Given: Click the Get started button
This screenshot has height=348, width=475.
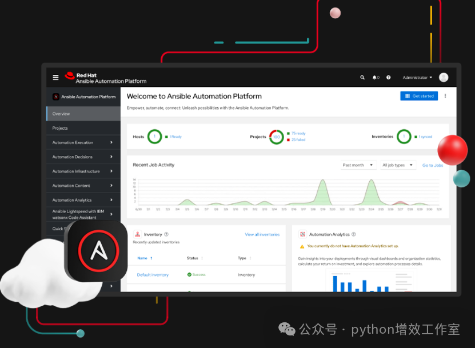Looking at the screenshot, I should click(x=419, y=96).
